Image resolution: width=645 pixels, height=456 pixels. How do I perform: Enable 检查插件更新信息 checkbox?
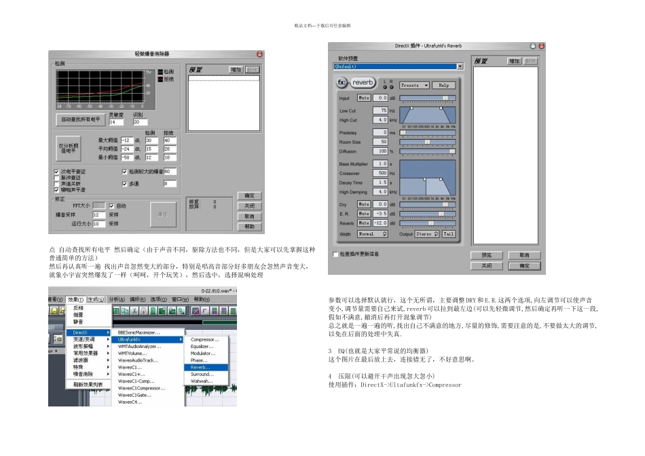(x=335, y=254)
